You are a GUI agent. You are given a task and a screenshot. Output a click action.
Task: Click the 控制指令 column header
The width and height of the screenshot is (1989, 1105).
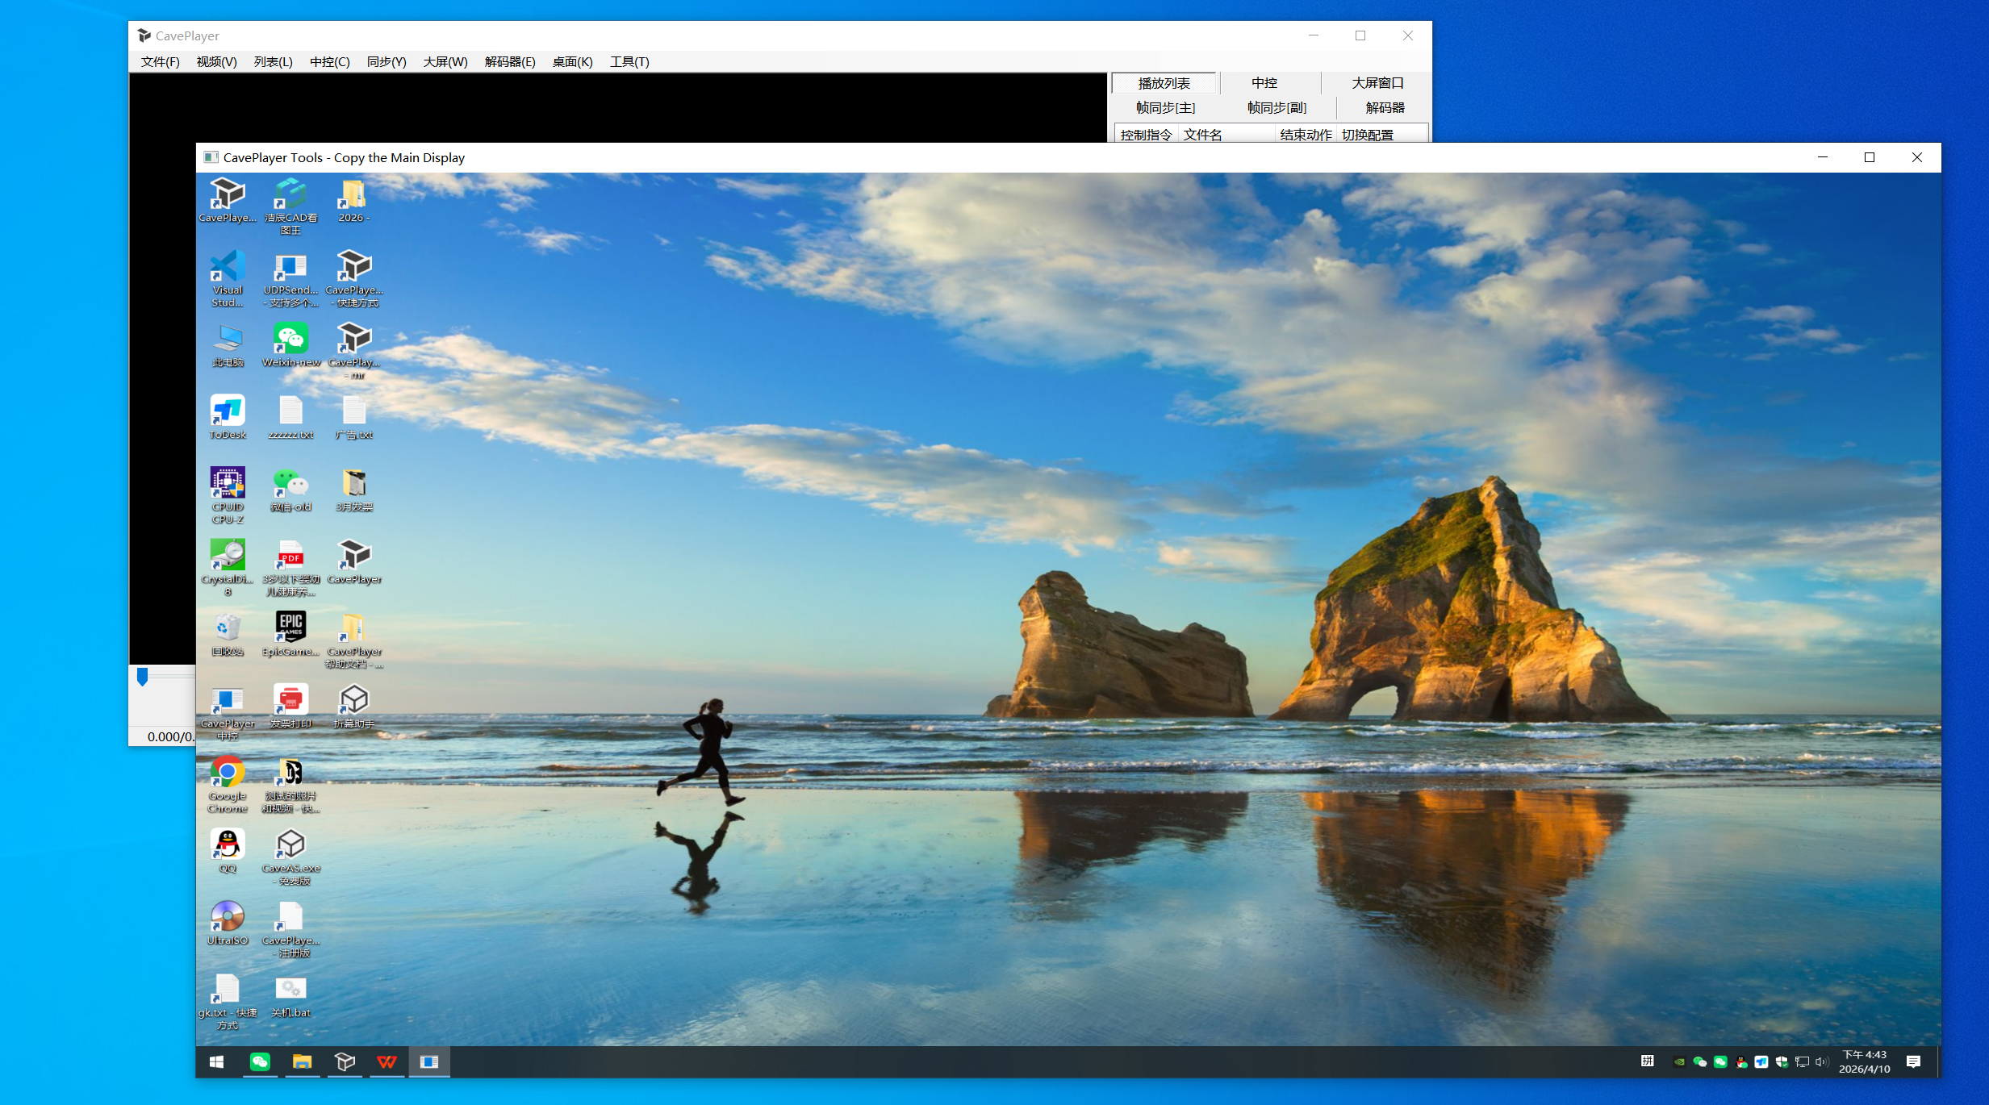point(1146,135)
